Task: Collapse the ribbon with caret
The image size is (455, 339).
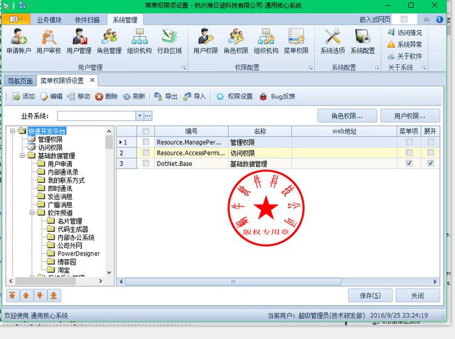Action: point(426,19)
